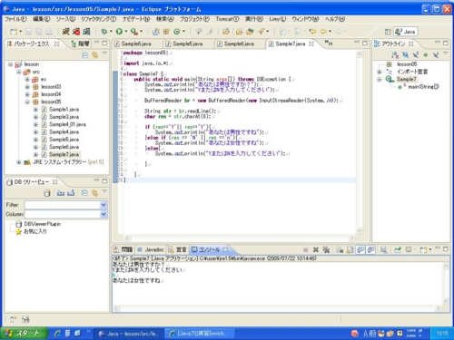The height and width of the screenshot is (340, 454).
Task: Run the program with green Run icon
Action: [x=119, y=32]
